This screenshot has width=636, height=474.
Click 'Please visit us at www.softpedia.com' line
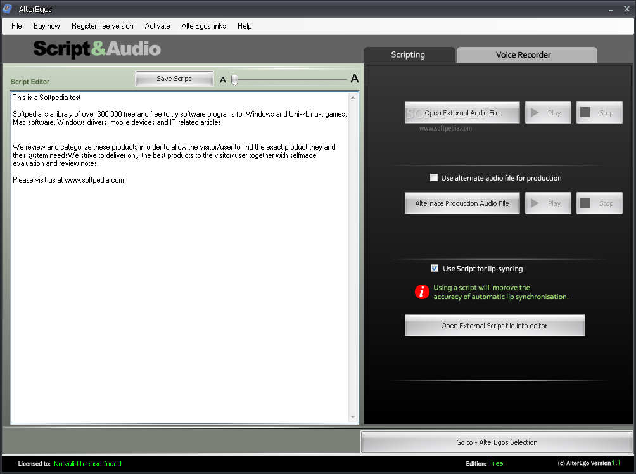(x=68, y=180)
